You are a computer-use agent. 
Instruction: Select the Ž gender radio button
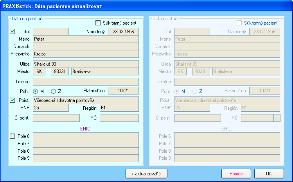pyautogui.click(x=54, y=91)
